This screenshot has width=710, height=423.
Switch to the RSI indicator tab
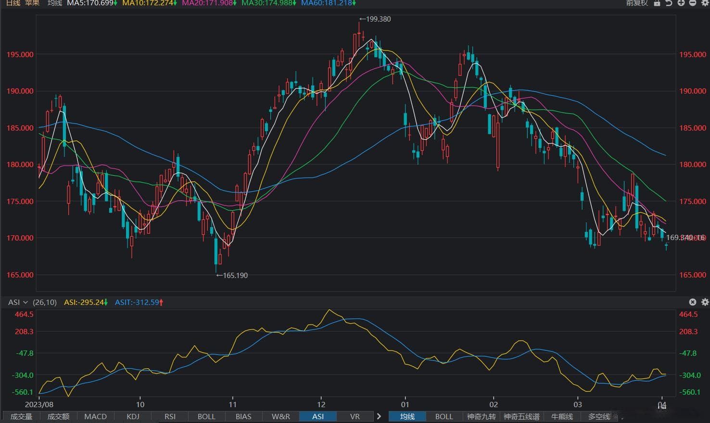170,416
